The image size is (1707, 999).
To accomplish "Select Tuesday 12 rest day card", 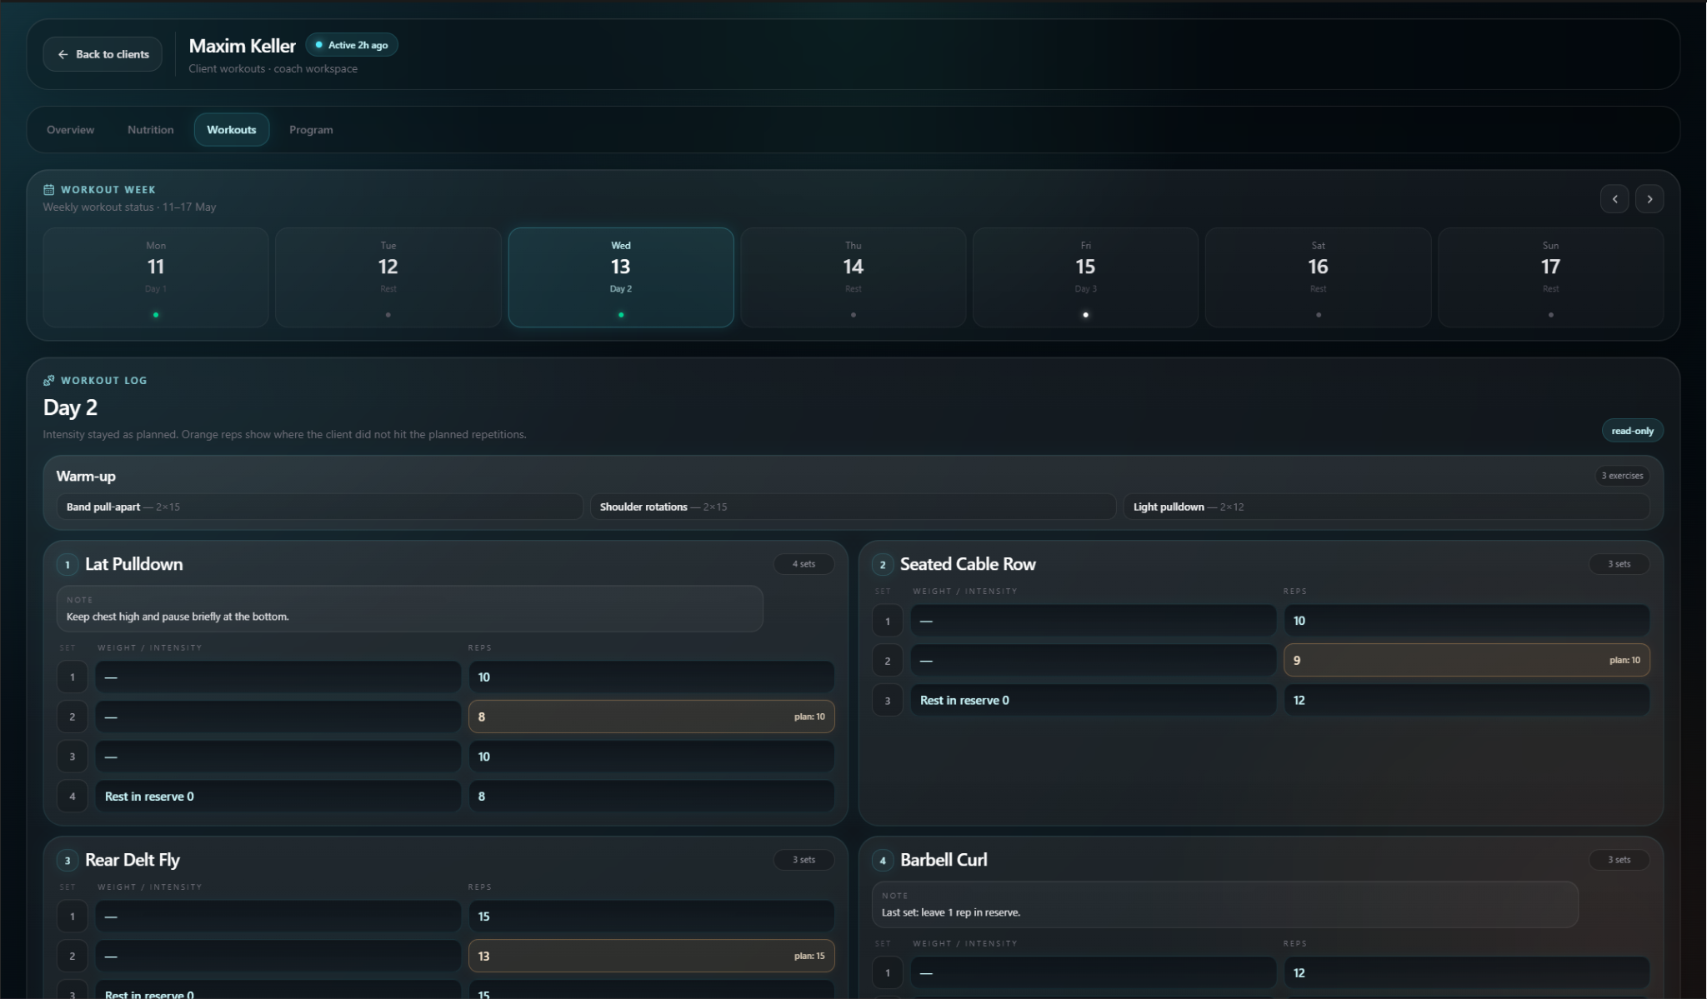I will 388,277.
